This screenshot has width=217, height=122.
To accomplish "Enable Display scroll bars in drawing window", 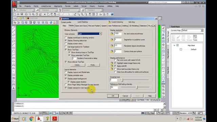I will click(x=66, y=38).
